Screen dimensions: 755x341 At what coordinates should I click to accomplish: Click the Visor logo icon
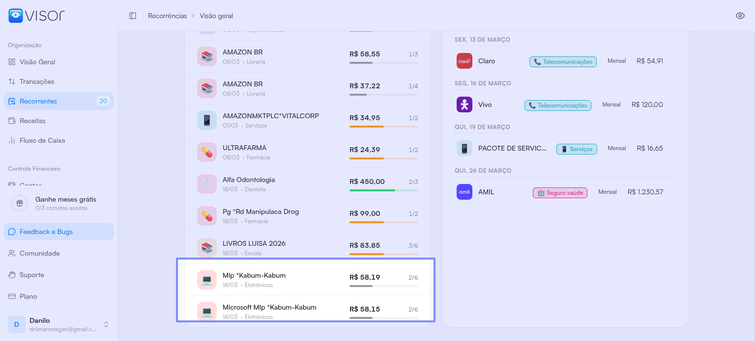16,16
